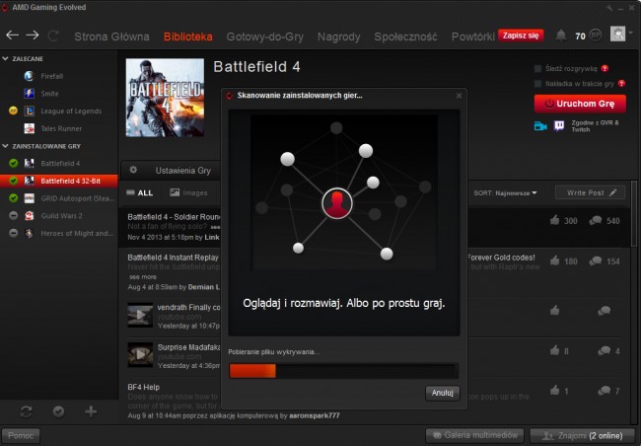Click the Smite game icon

[x=29, y=94]
